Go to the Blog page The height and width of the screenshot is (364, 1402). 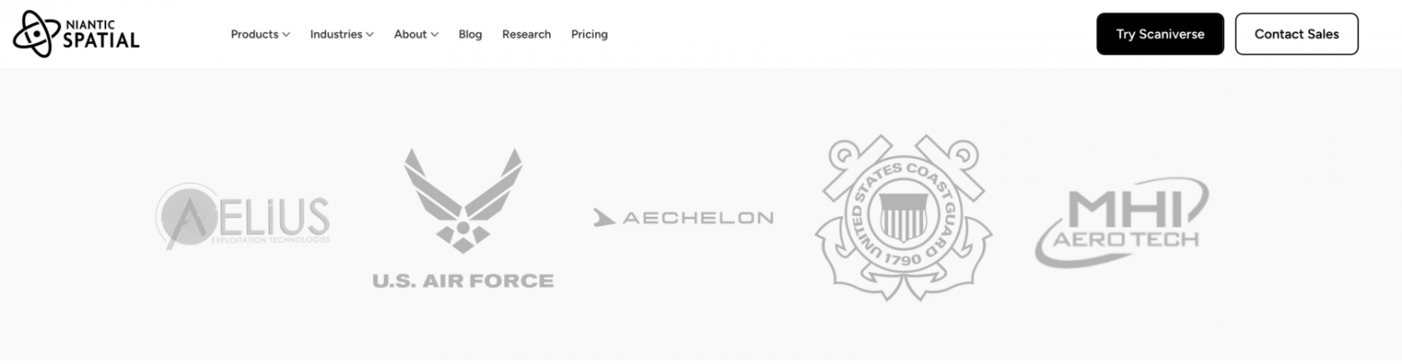470,34
